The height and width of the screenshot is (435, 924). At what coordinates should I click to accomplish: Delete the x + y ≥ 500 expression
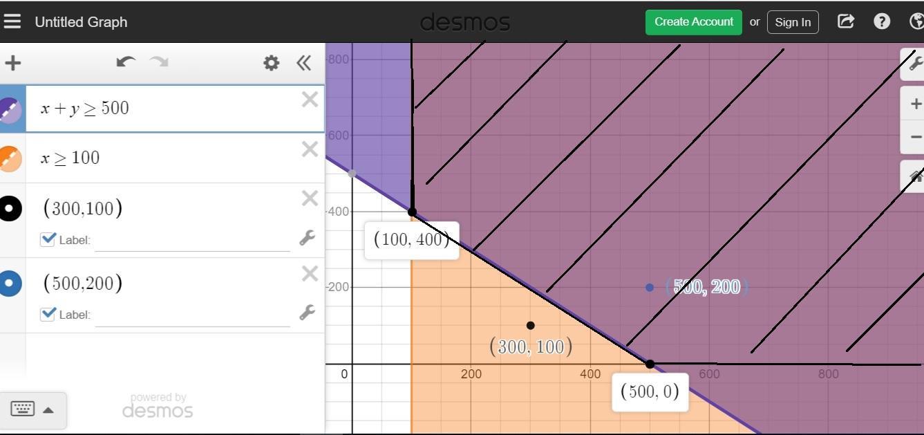click(310, 100)
